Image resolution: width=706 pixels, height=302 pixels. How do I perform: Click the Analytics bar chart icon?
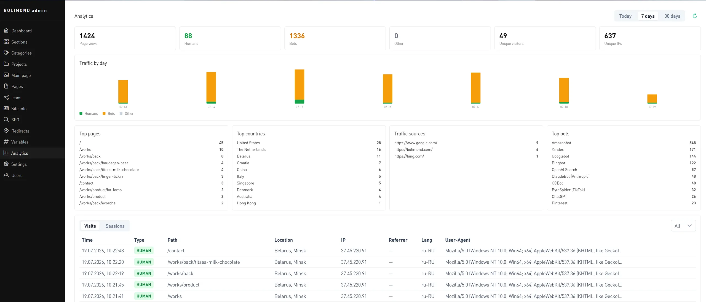(6, 153)
